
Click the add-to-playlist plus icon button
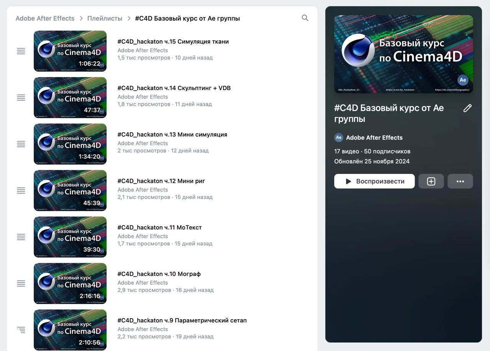(431, 181)
